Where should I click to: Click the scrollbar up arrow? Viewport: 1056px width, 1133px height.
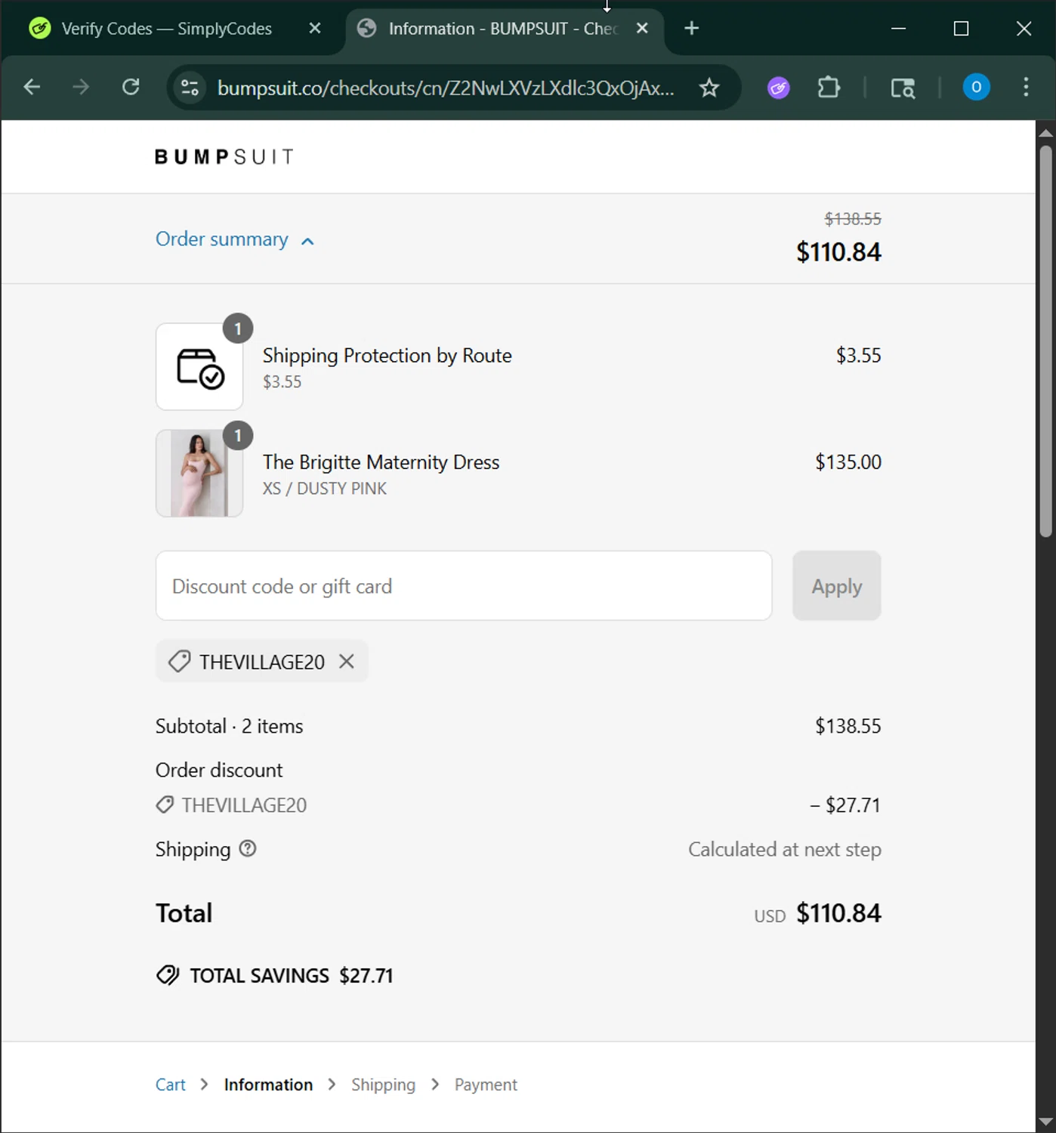[1045, 132]
